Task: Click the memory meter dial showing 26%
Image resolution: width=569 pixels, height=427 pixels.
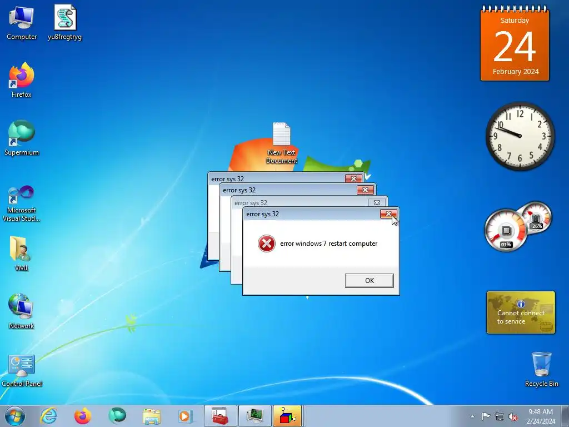Action: tap(536, 217)
